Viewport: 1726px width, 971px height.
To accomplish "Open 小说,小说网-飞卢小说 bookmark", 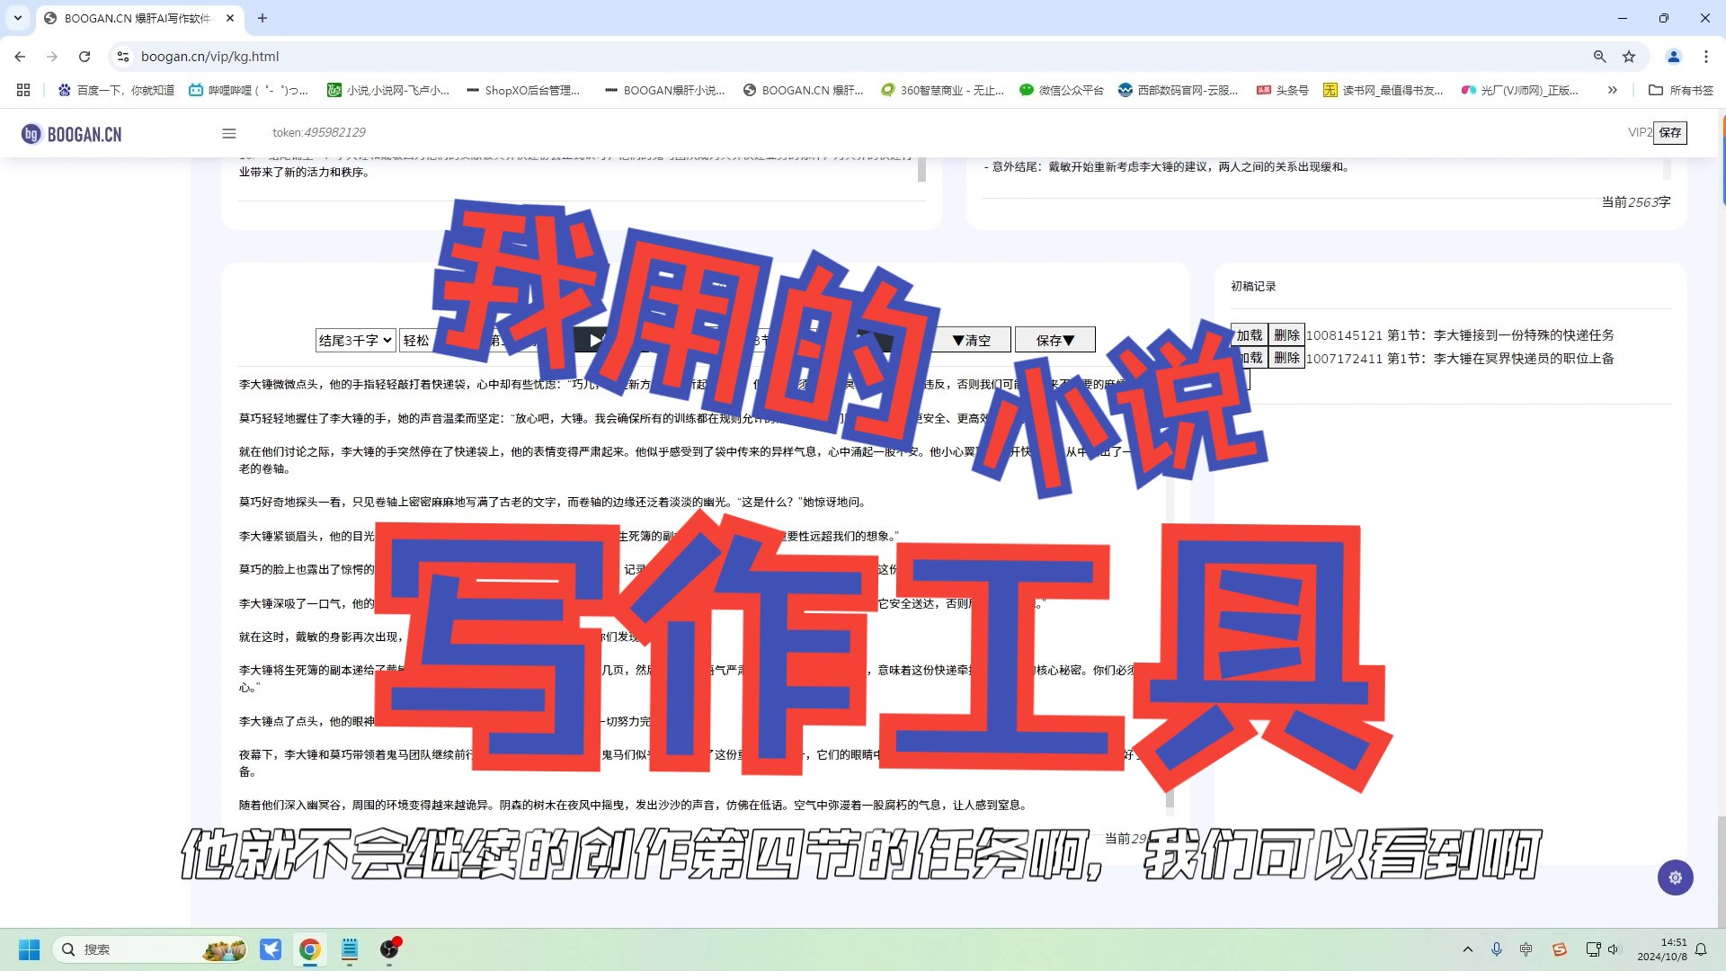I will tap(387, 90).
